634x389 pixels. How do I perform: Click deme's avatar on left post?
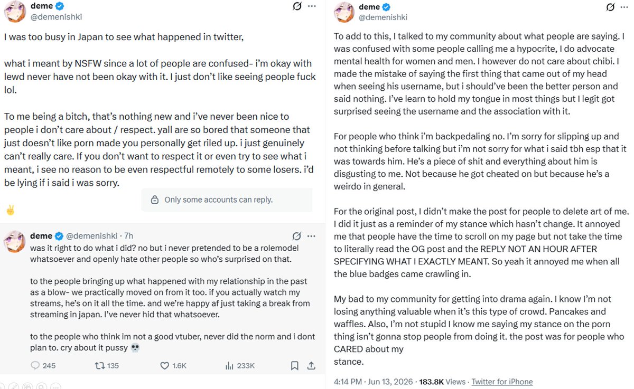click(x=14, y=12)
